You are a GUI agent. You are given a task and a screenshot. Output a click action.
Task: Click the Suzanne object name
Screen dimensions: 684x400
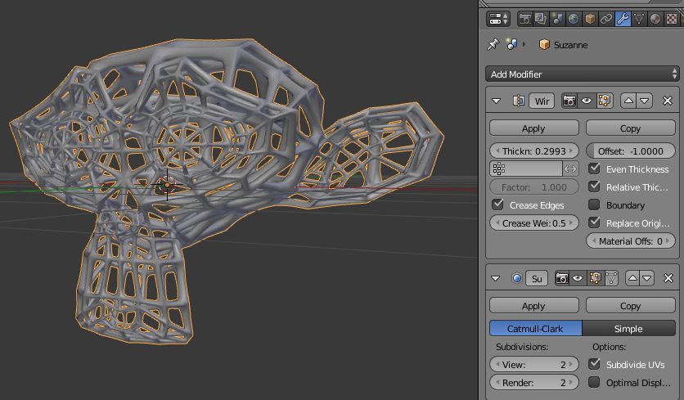[570, 45]
